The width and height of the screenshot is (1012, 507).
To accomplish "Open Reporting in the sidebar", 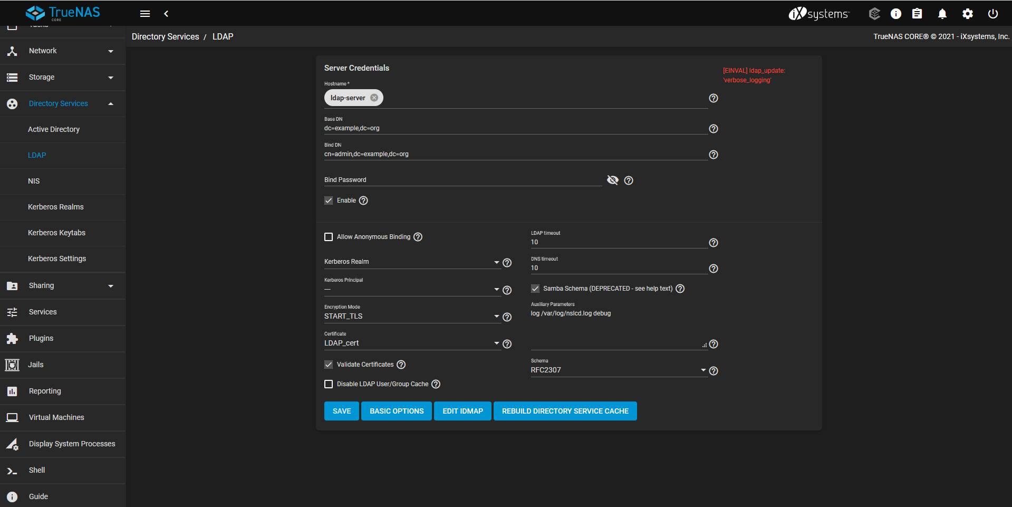I will (x=63, y=391).
